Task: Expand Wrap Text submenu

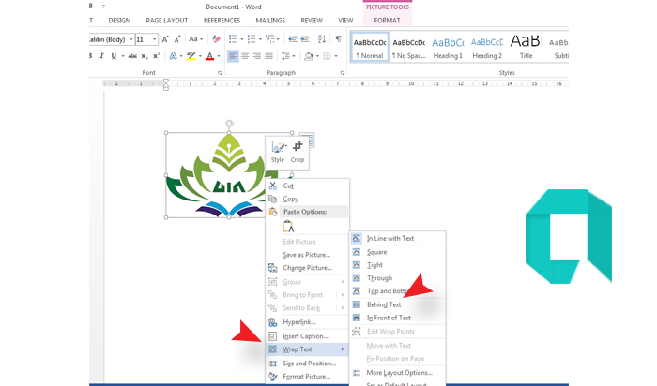Action: [307, 349]
